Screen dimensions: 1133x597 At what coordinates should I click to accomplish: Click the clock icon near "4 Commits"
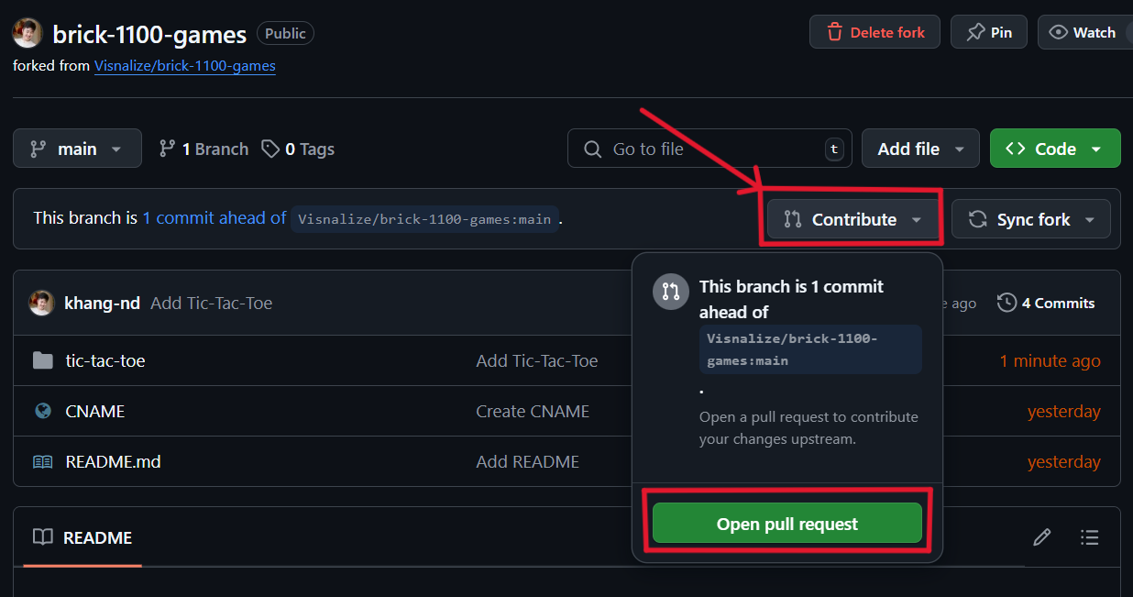coord(1006,303)
